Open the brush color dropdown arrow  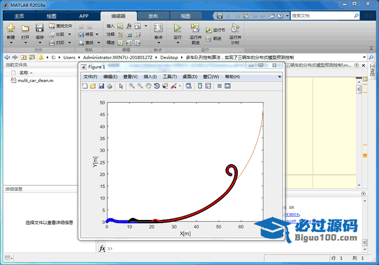pos(180,86)
